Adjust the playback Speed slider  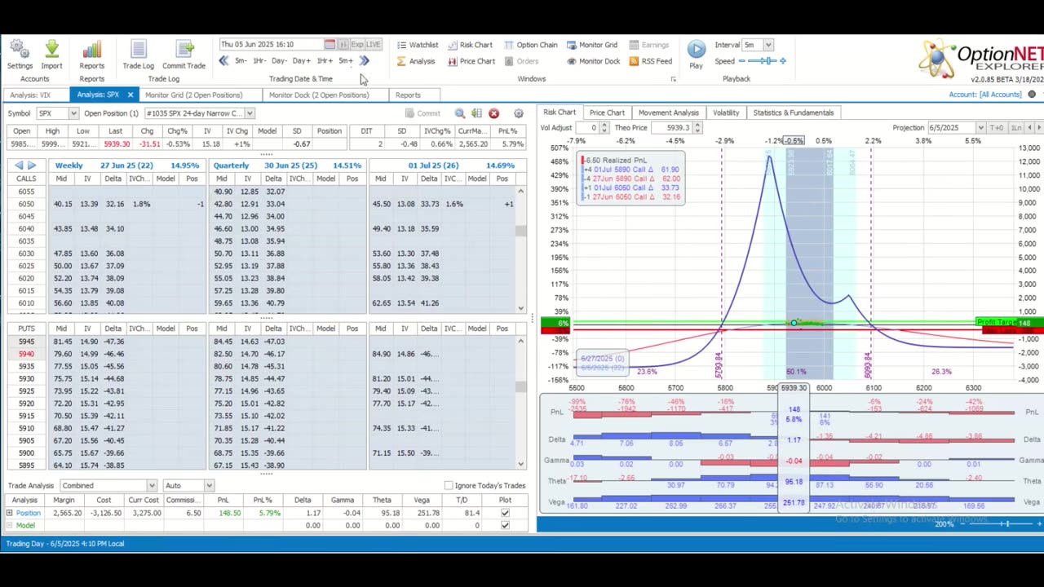coord(767,61)
